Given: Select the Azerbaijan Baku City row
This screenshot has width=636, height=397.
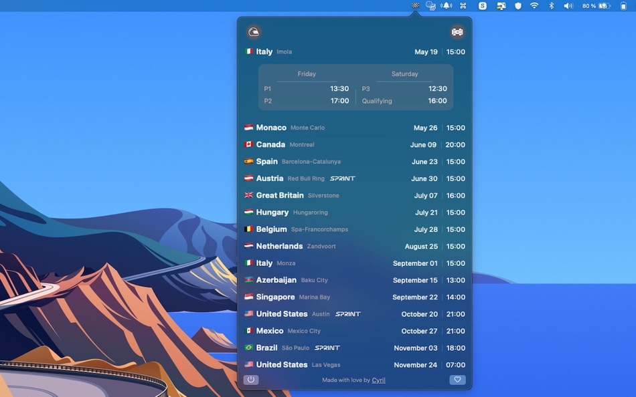Looking at the screenshot, I should (355, 280).
